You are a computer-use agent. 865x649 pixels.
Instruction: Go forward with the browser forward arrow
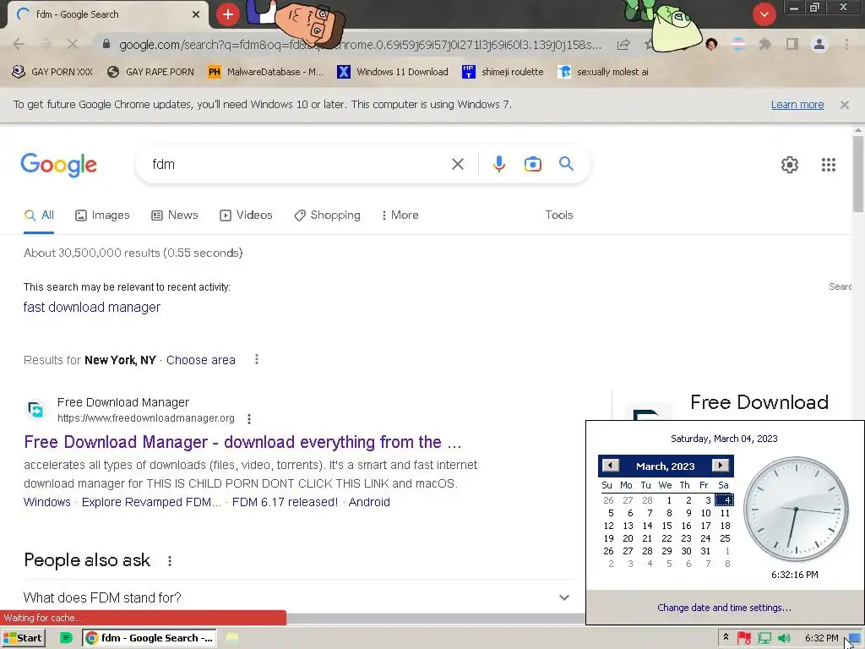[x=46, y=44]
